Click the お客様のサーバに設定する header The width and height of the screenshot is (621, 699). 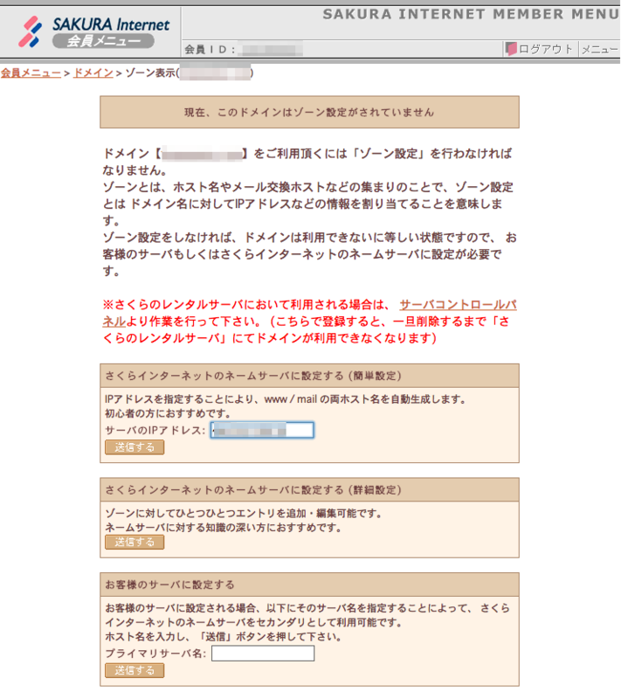point(309,585)
